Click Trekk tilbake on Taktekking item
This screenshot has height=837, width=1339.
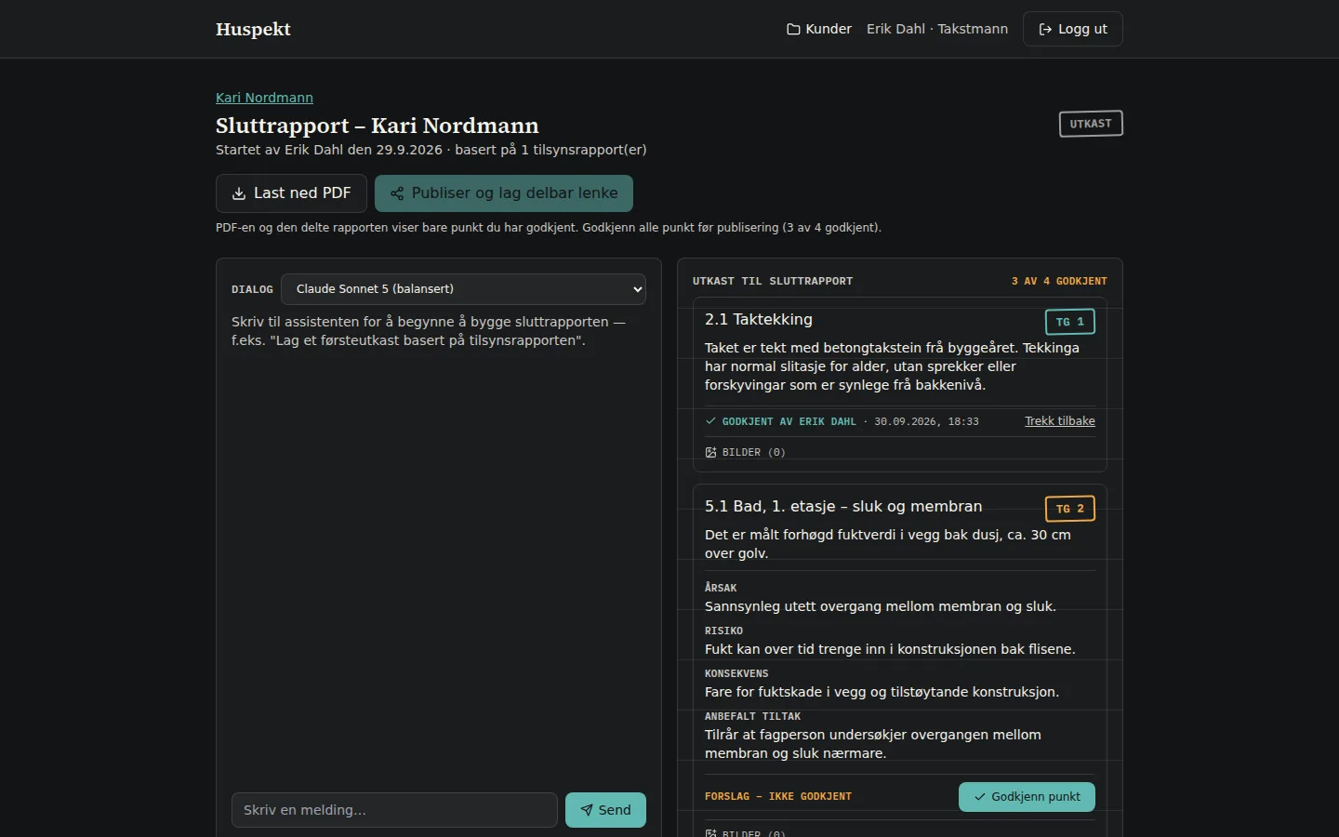point(1060,421)
